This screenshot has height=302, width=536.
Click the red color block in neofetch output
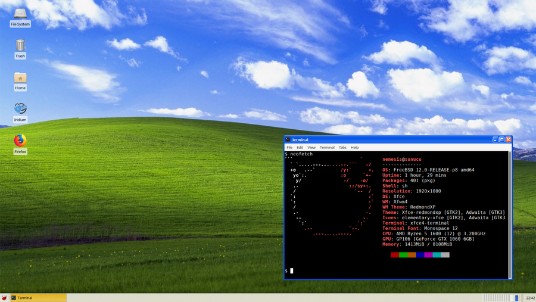click(x=395, y=255)
